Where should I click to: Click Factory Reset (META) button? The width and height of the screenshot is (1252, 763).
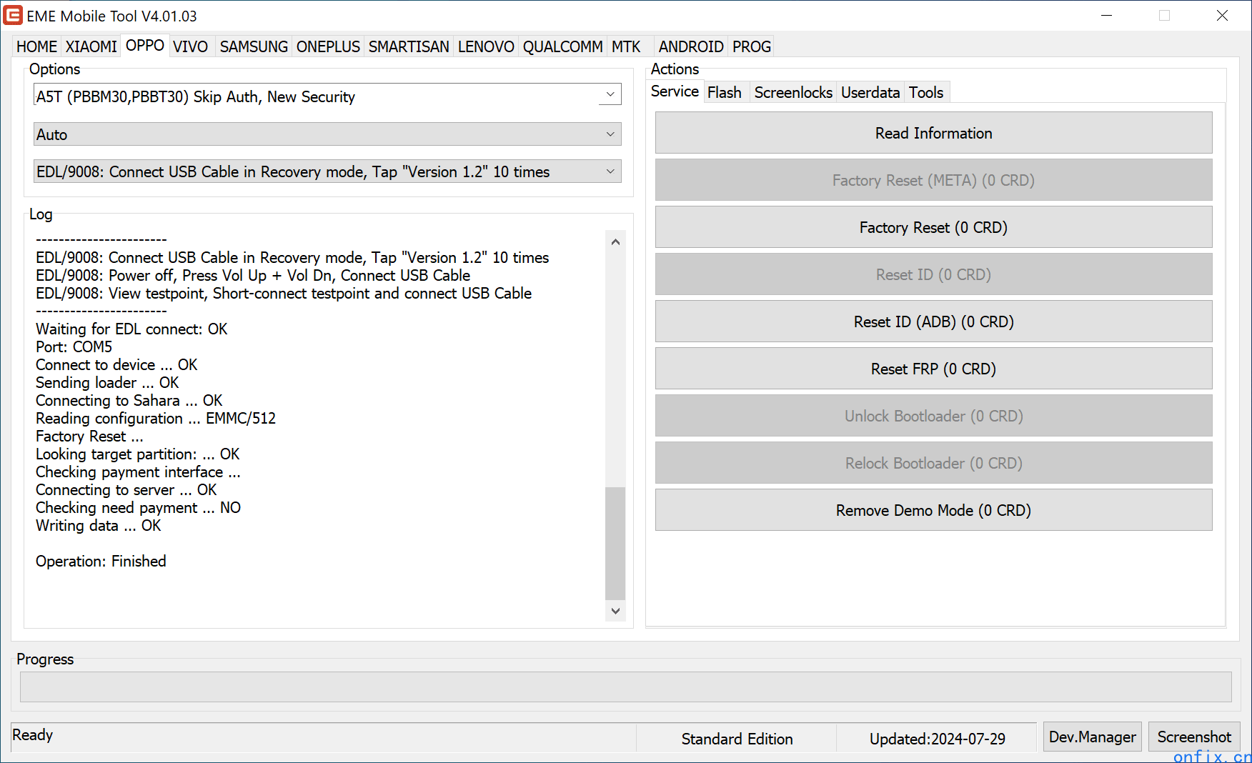[933, 180]
